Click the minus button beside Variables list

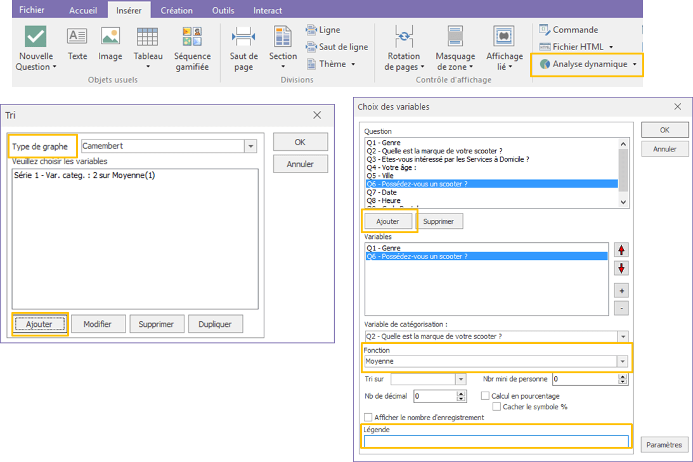[x=621, y=308]
